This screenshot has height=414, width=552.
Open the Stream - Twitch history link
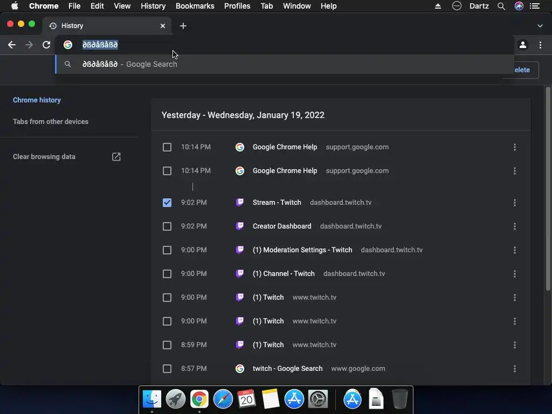[277, 203]
